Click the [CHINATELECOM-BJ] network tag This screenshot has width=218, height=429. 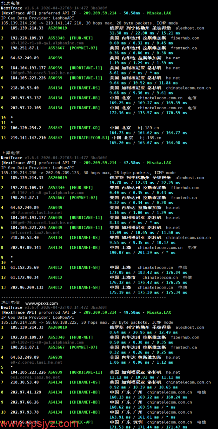click(89, 138)
